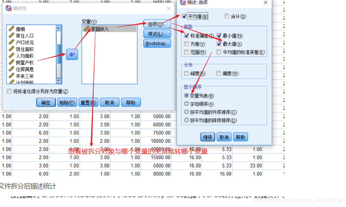Viewport: 346px width, 207px height.
Task: Enable 平均值的标准误差(E) checkbox
Action: (219, 52)
